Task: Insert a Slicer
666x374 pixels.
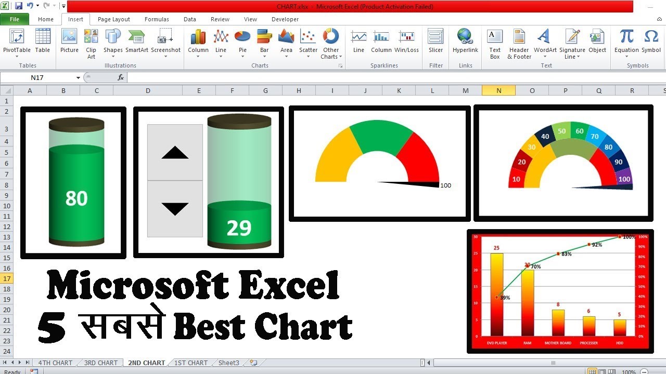Action: (436, 41)
